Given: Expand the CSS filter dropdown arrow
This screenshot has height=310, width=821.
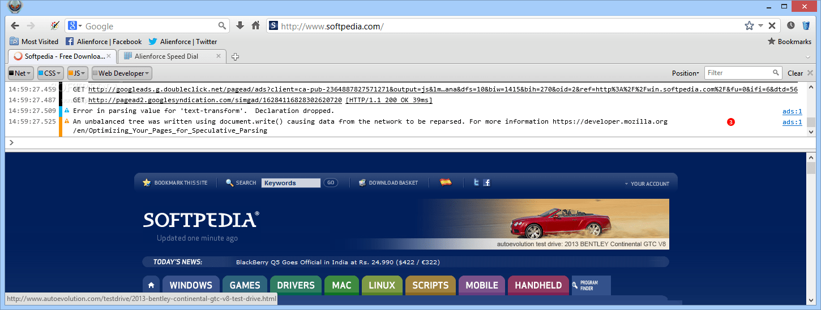Looking at the screenshot, I should 60,73.
